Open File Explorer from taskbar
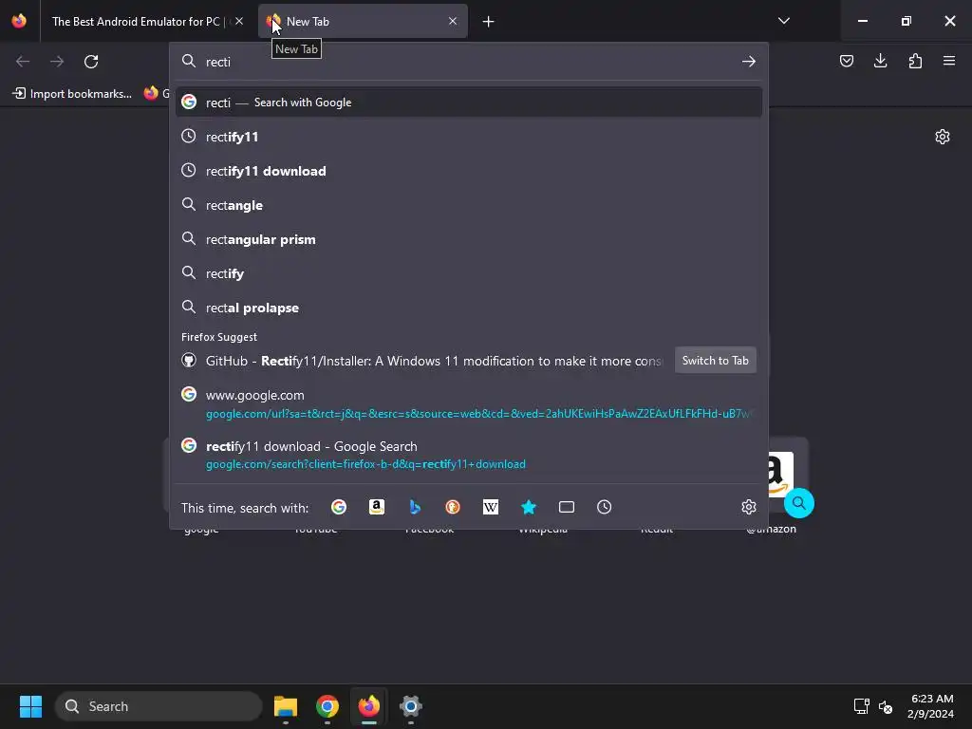The width and height of the screenshot is (972, 729). click(x=285, y=706)
